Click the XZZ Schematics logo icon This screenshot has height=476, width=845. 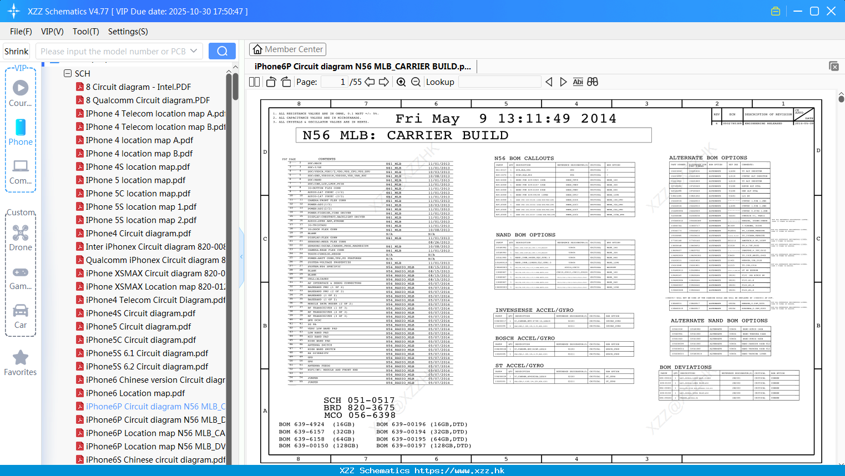pyautogui.click(x=13, y=11)
